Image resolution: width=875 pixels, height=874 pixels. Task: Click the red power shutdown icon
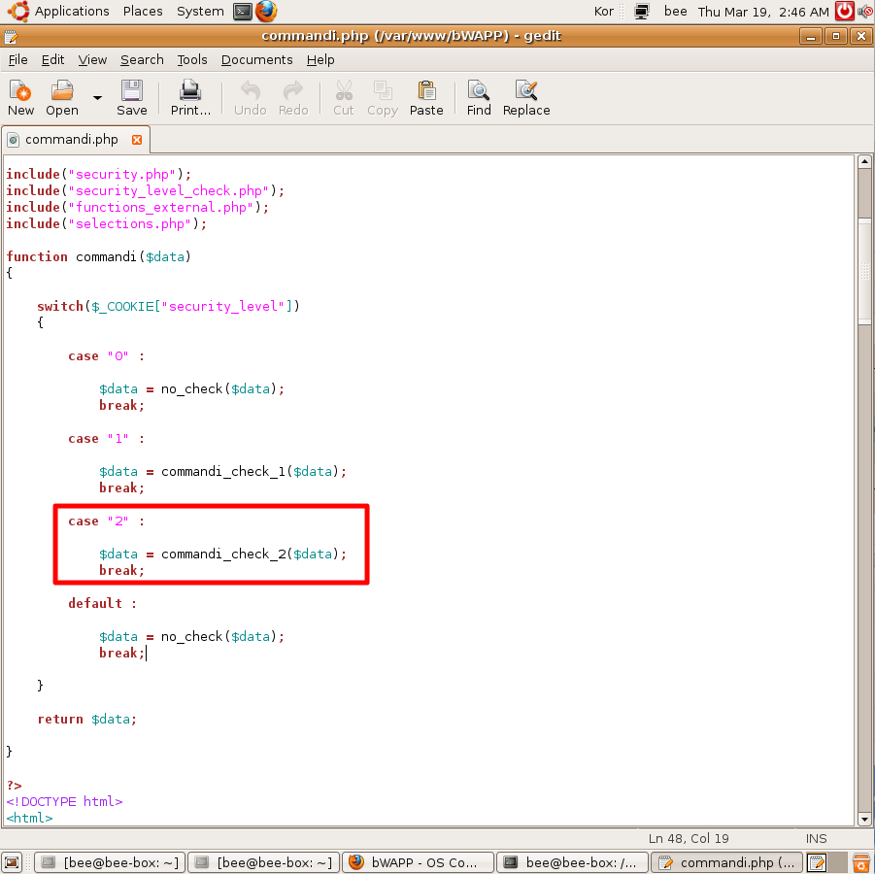pos(844,11)
